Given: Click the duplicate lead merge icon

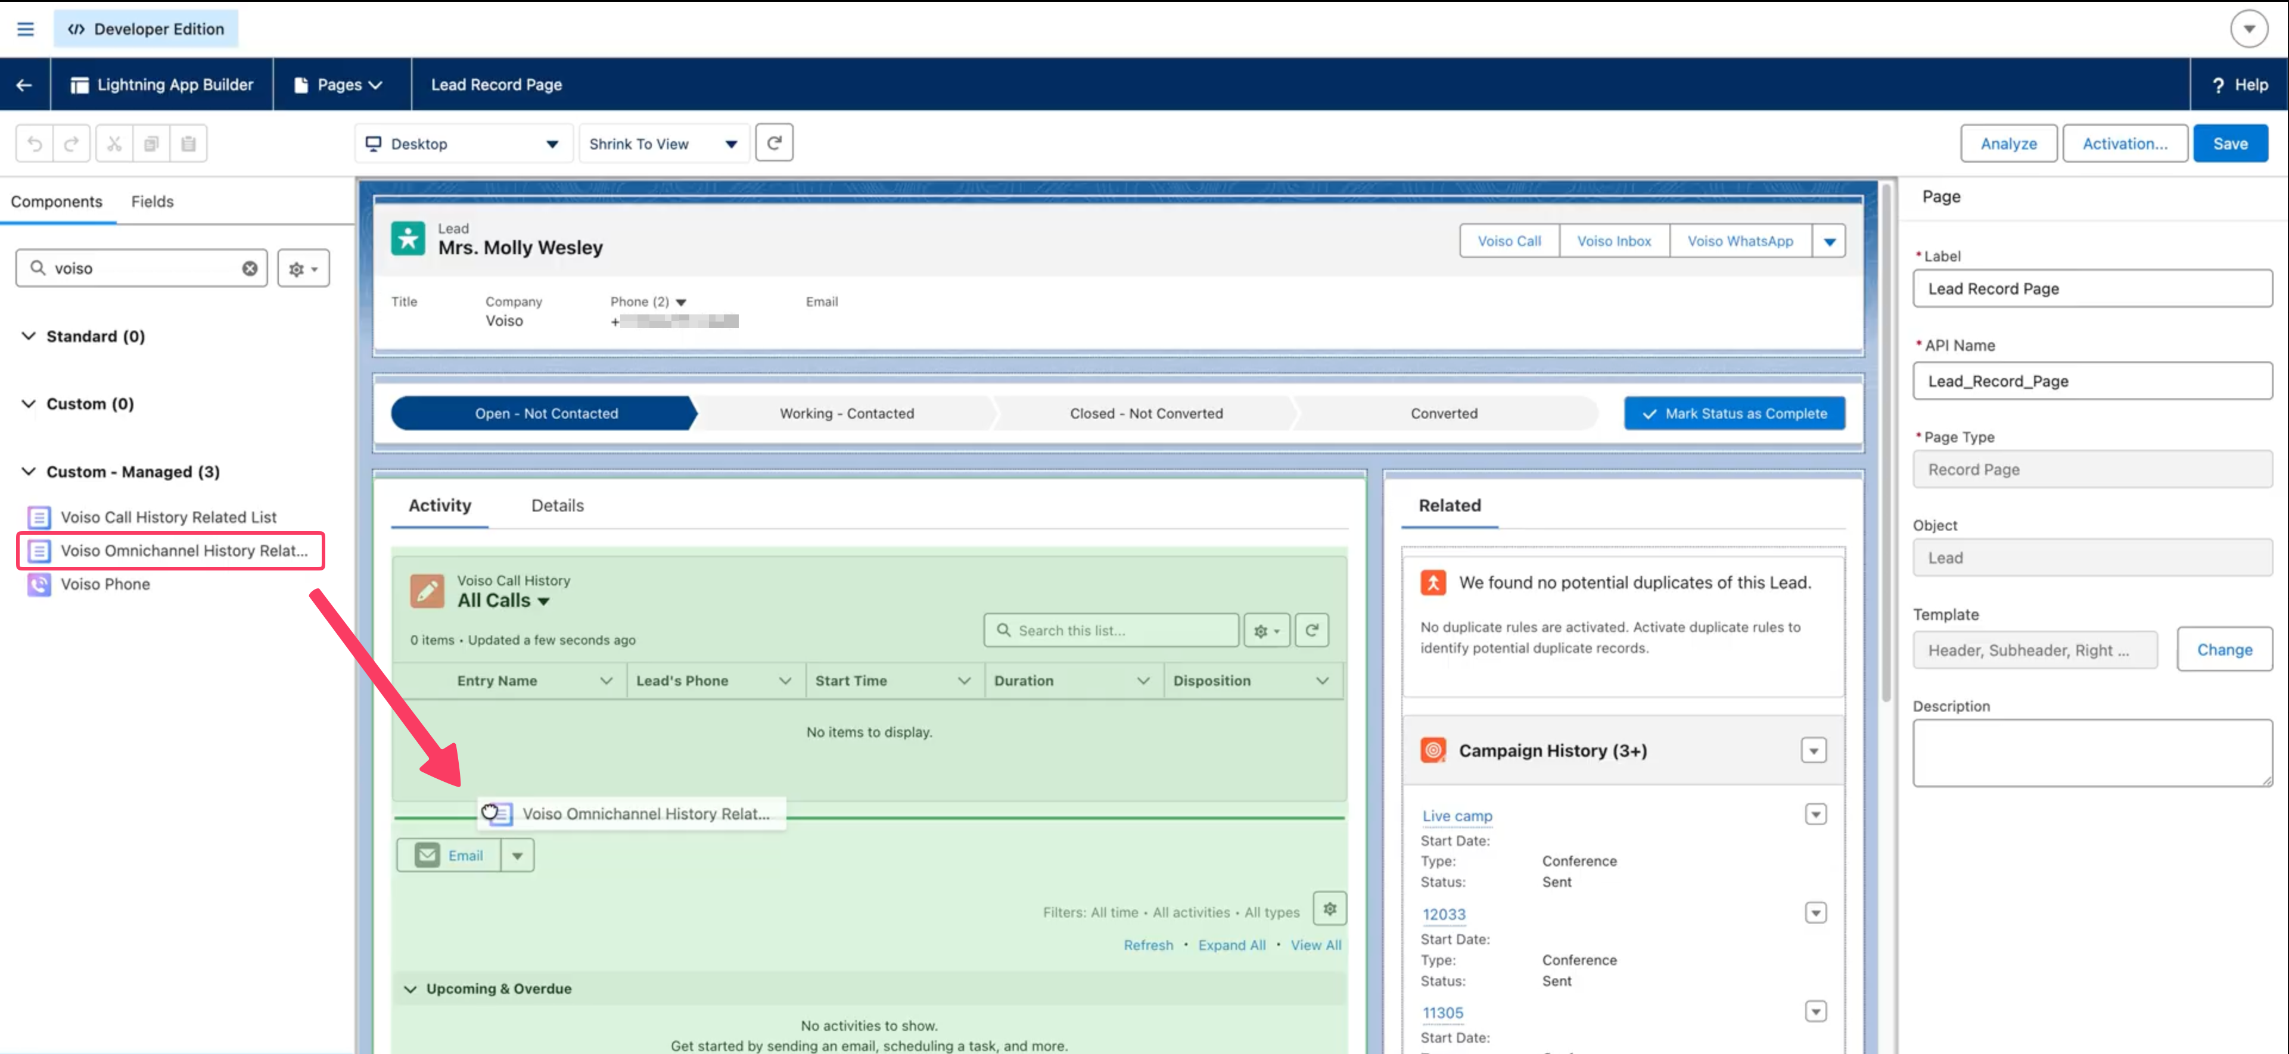Looking at the screenshot, I should coord(1433,582).
